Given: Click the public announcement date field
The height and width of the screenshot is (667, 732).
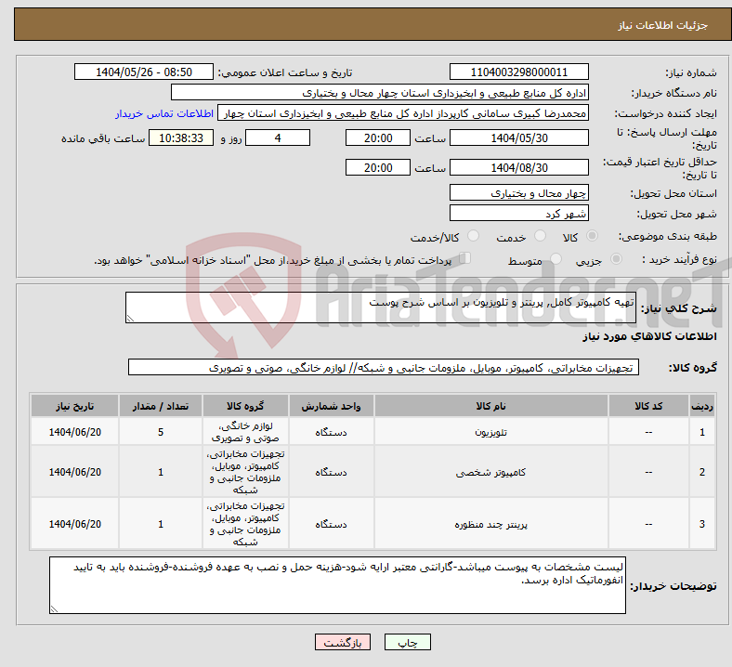Looking at the screenshot, I should [x=144, y=72].
